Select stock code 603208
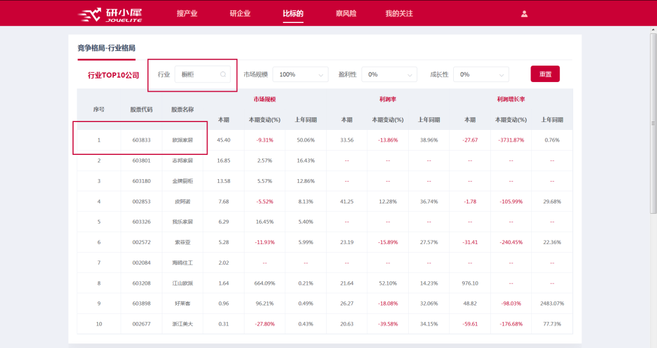657x348 pixels. click(x=141, y=283)
